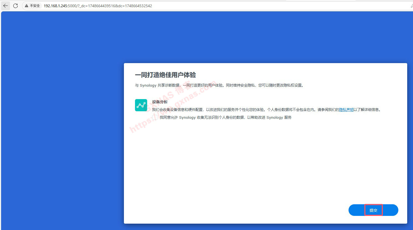This screenshot has height=230, width=413.
Task: Enable the Synology data collection checkbox
Action: tap(155, 117)
